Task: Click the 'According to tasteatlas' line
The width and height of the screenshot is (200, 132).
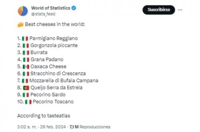Action: tap(44, 116)
